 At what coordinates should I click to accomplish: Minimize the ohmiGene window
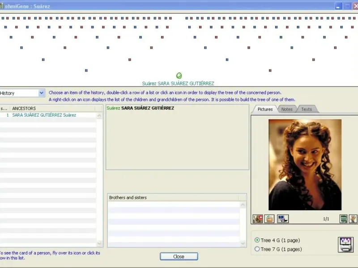[338, 6]
